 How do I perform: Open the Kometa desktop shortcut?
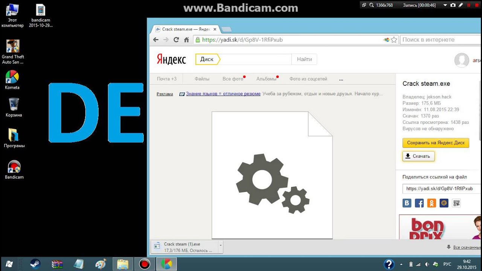(12, 80)
